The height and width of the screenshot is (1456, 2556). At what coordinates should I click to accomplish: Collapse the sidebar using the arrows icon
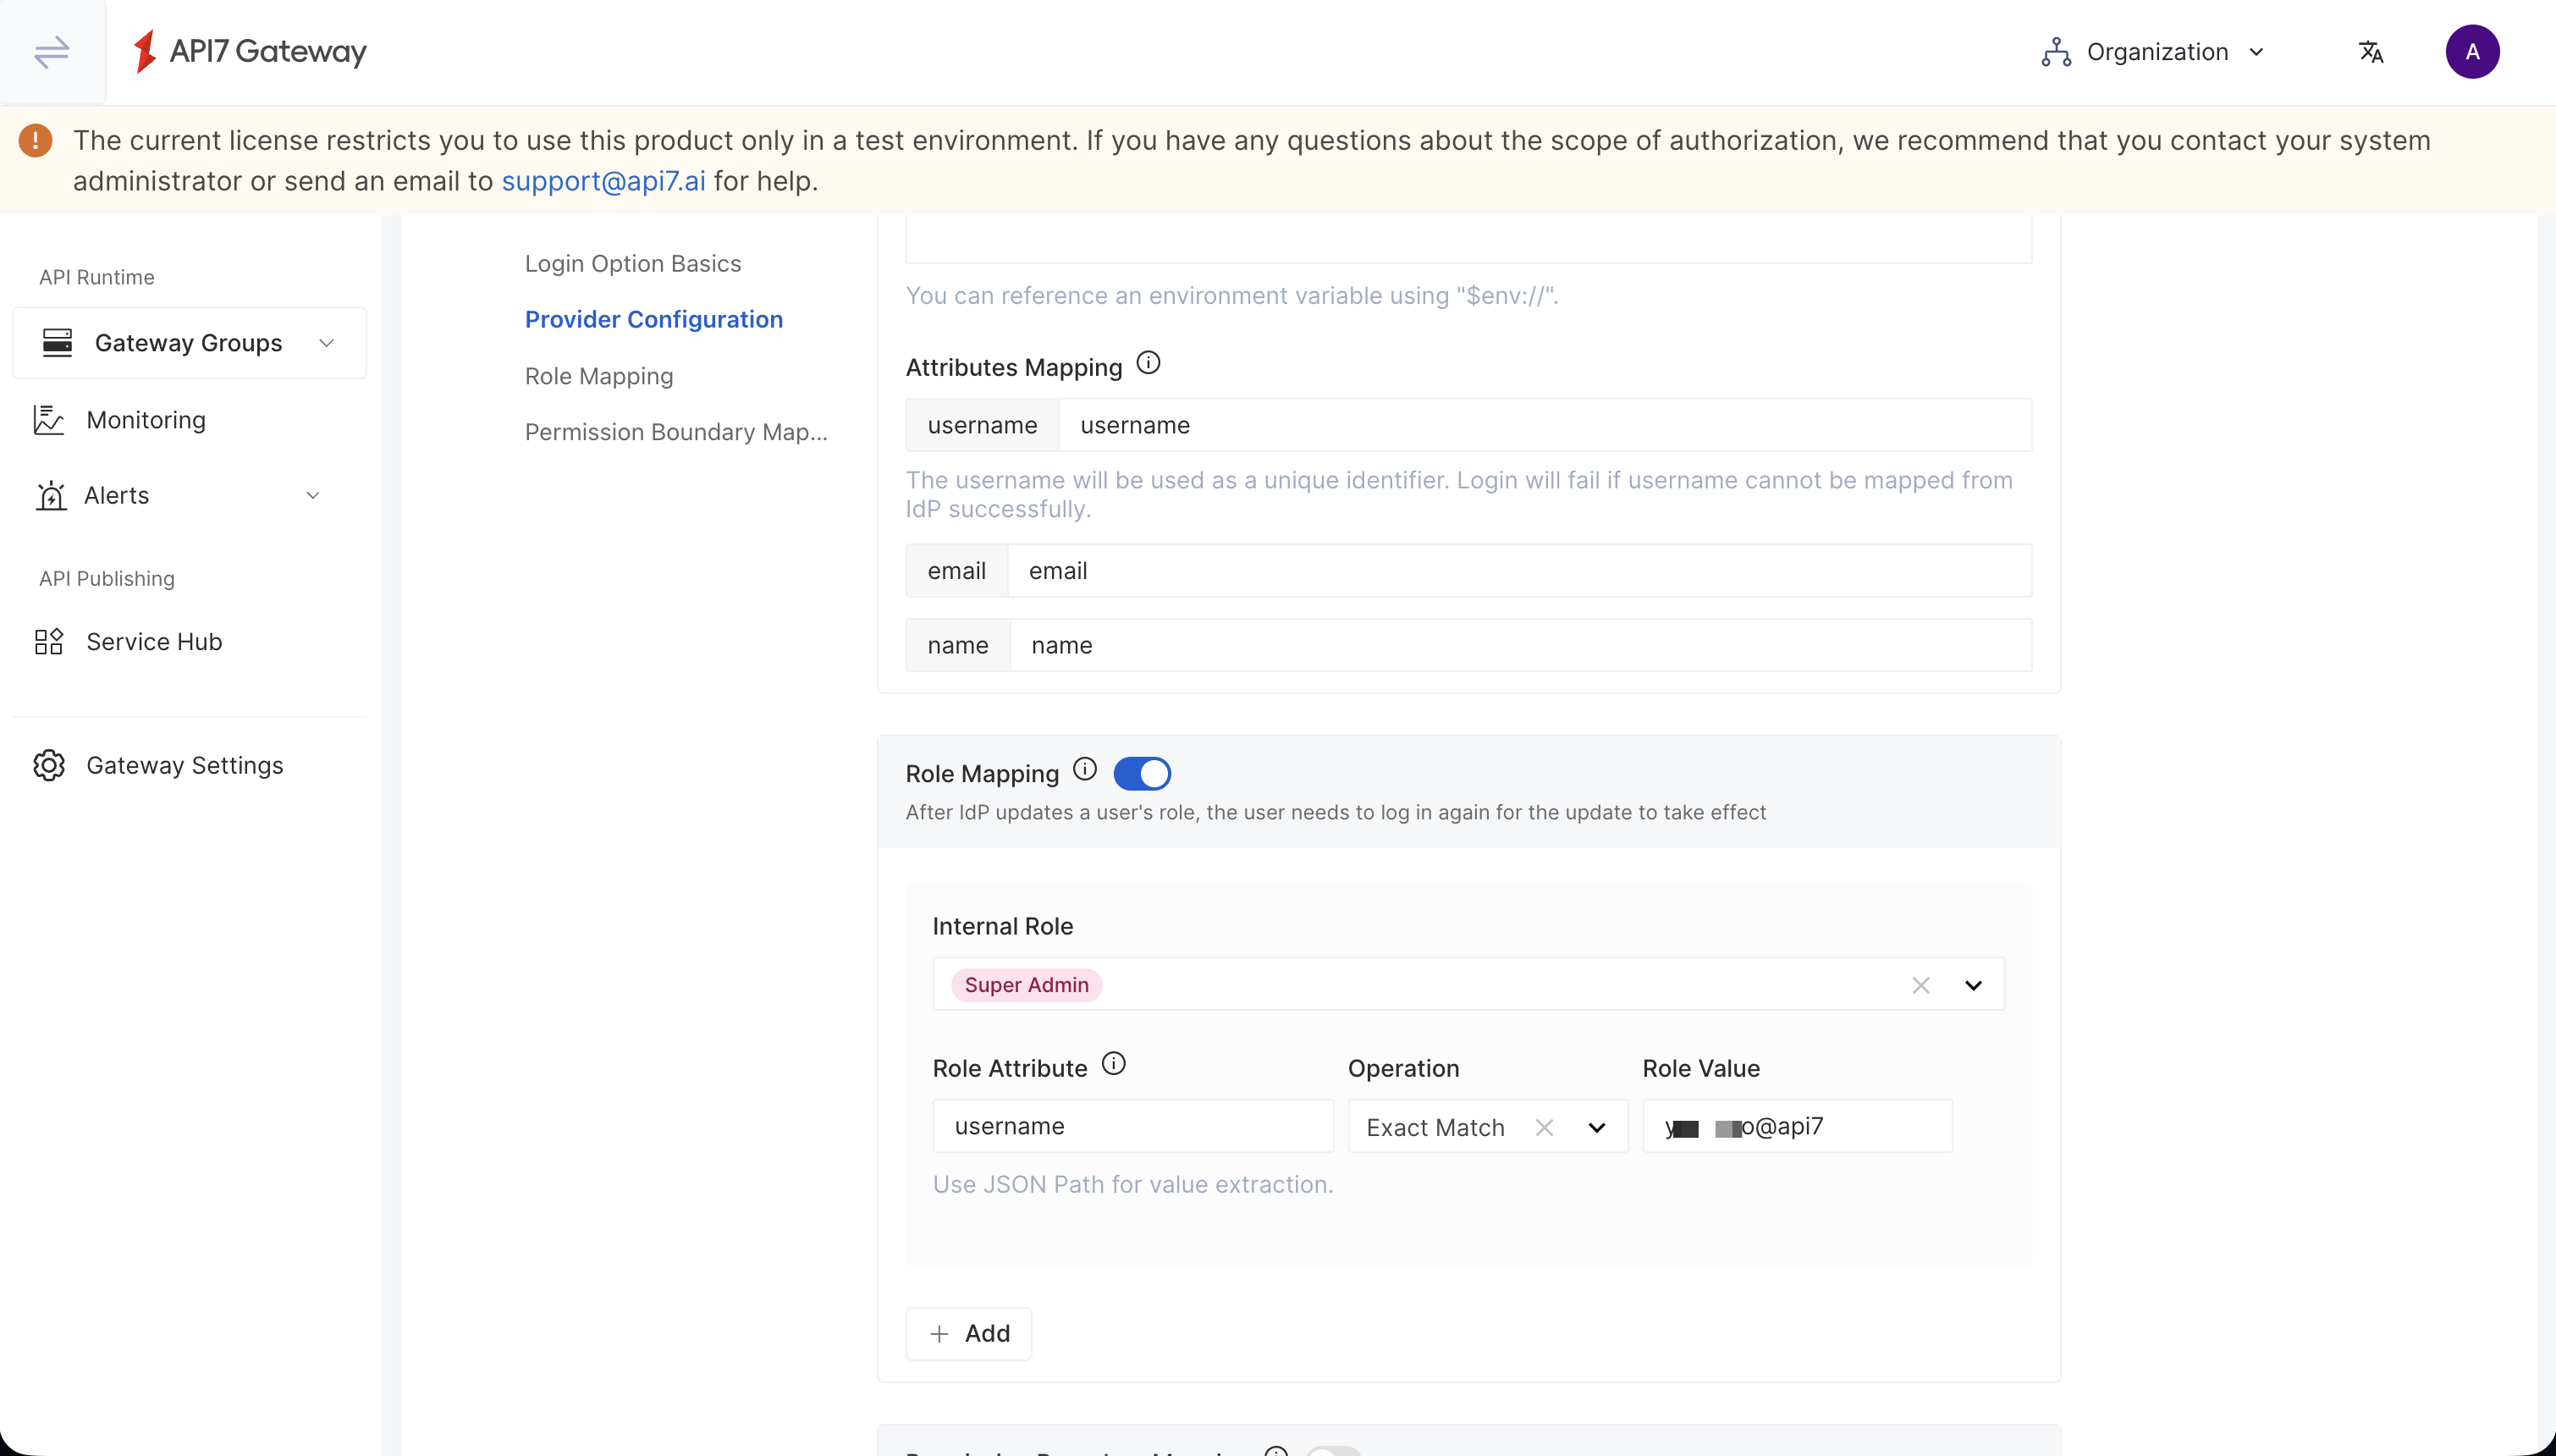pyautogui.click(x=51, y=52)
